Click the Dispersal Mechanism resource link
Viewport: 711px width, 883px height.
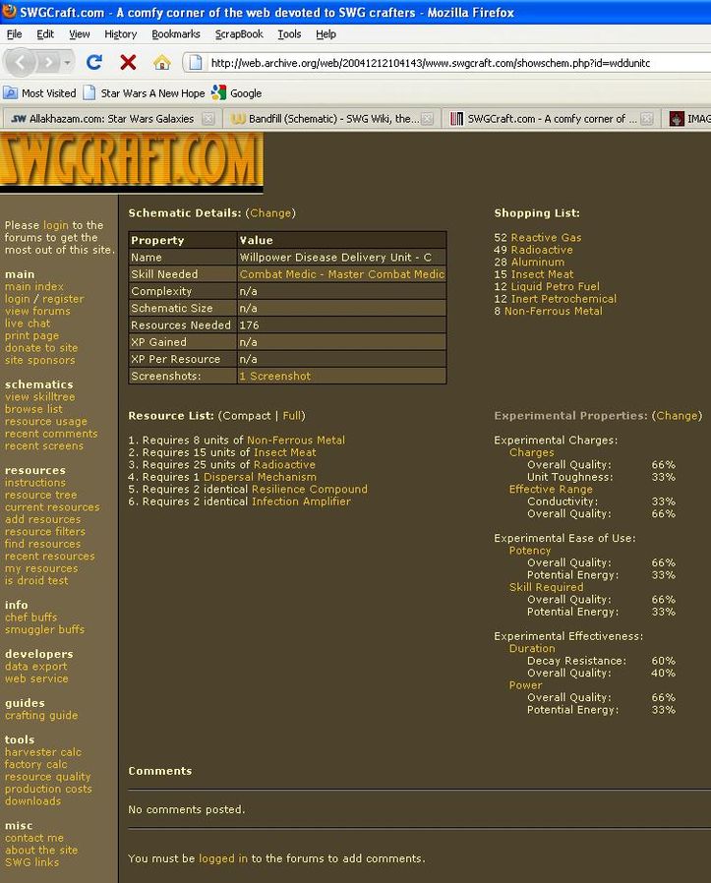pos(246,477)
